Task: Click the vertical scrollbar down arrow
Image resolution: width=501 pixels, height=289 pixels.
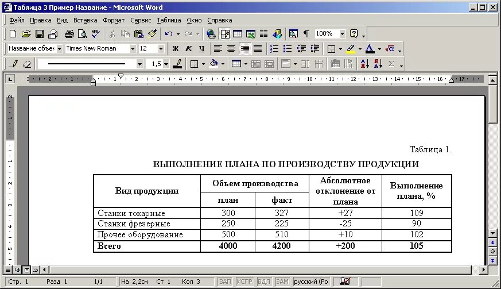Action: coord(492,234)
